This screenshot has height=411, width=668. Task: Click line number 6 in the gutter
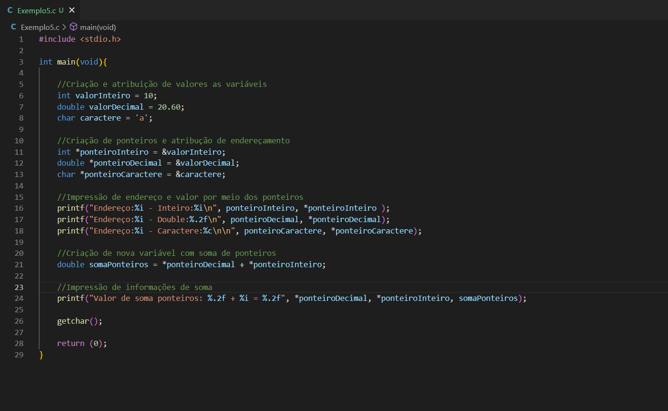[x=19, y=95]
